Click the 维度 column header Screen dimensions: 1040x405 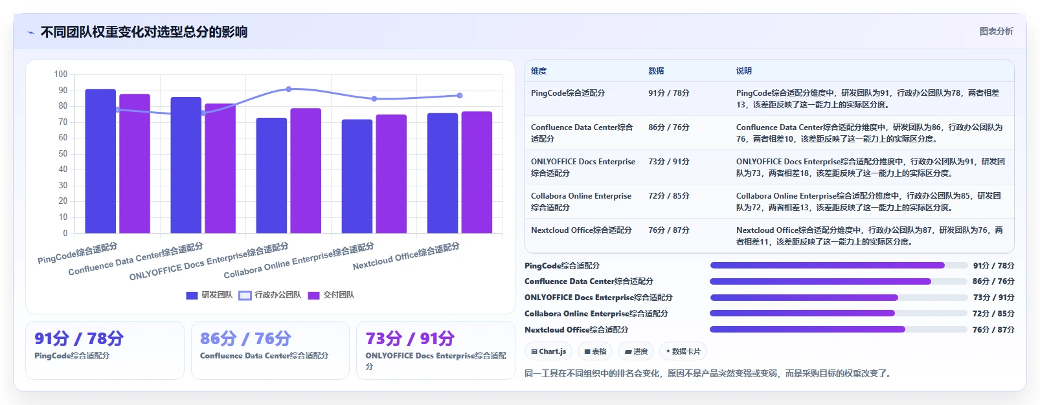click(x=539, y=71)
